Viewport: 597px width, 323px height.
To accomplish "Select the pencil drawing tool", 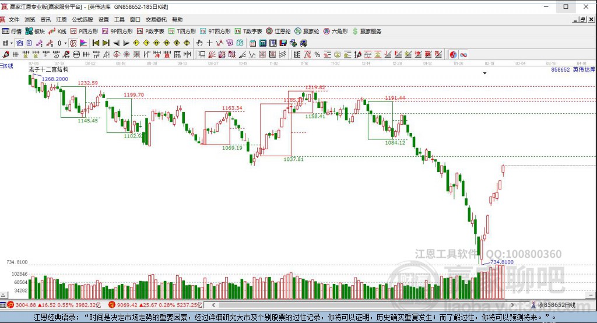I will [x=5, y=54].
